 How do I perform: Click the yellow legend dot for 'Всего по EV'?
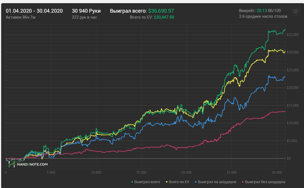[166, 182]
